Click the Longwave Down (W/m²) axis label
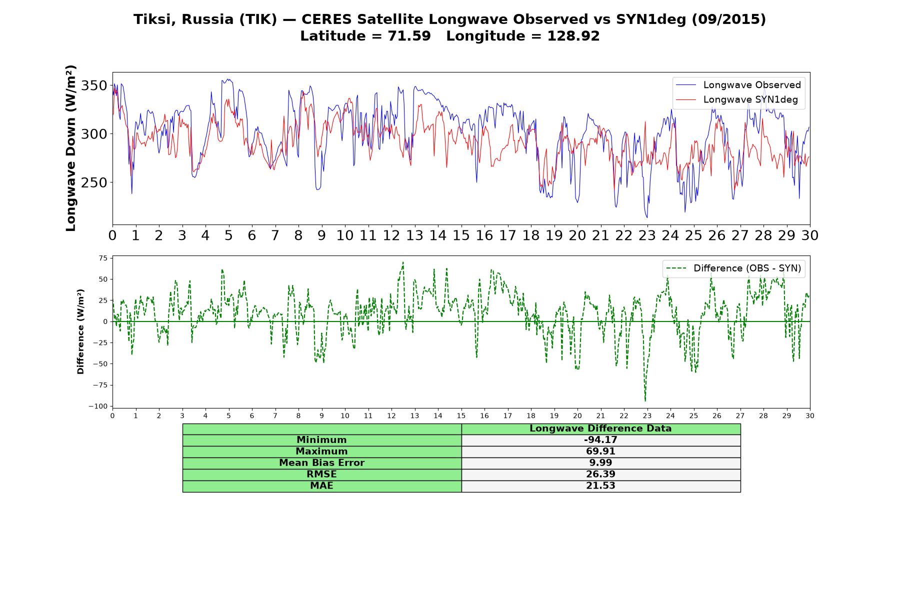900x600 pixels. point(71,148)
